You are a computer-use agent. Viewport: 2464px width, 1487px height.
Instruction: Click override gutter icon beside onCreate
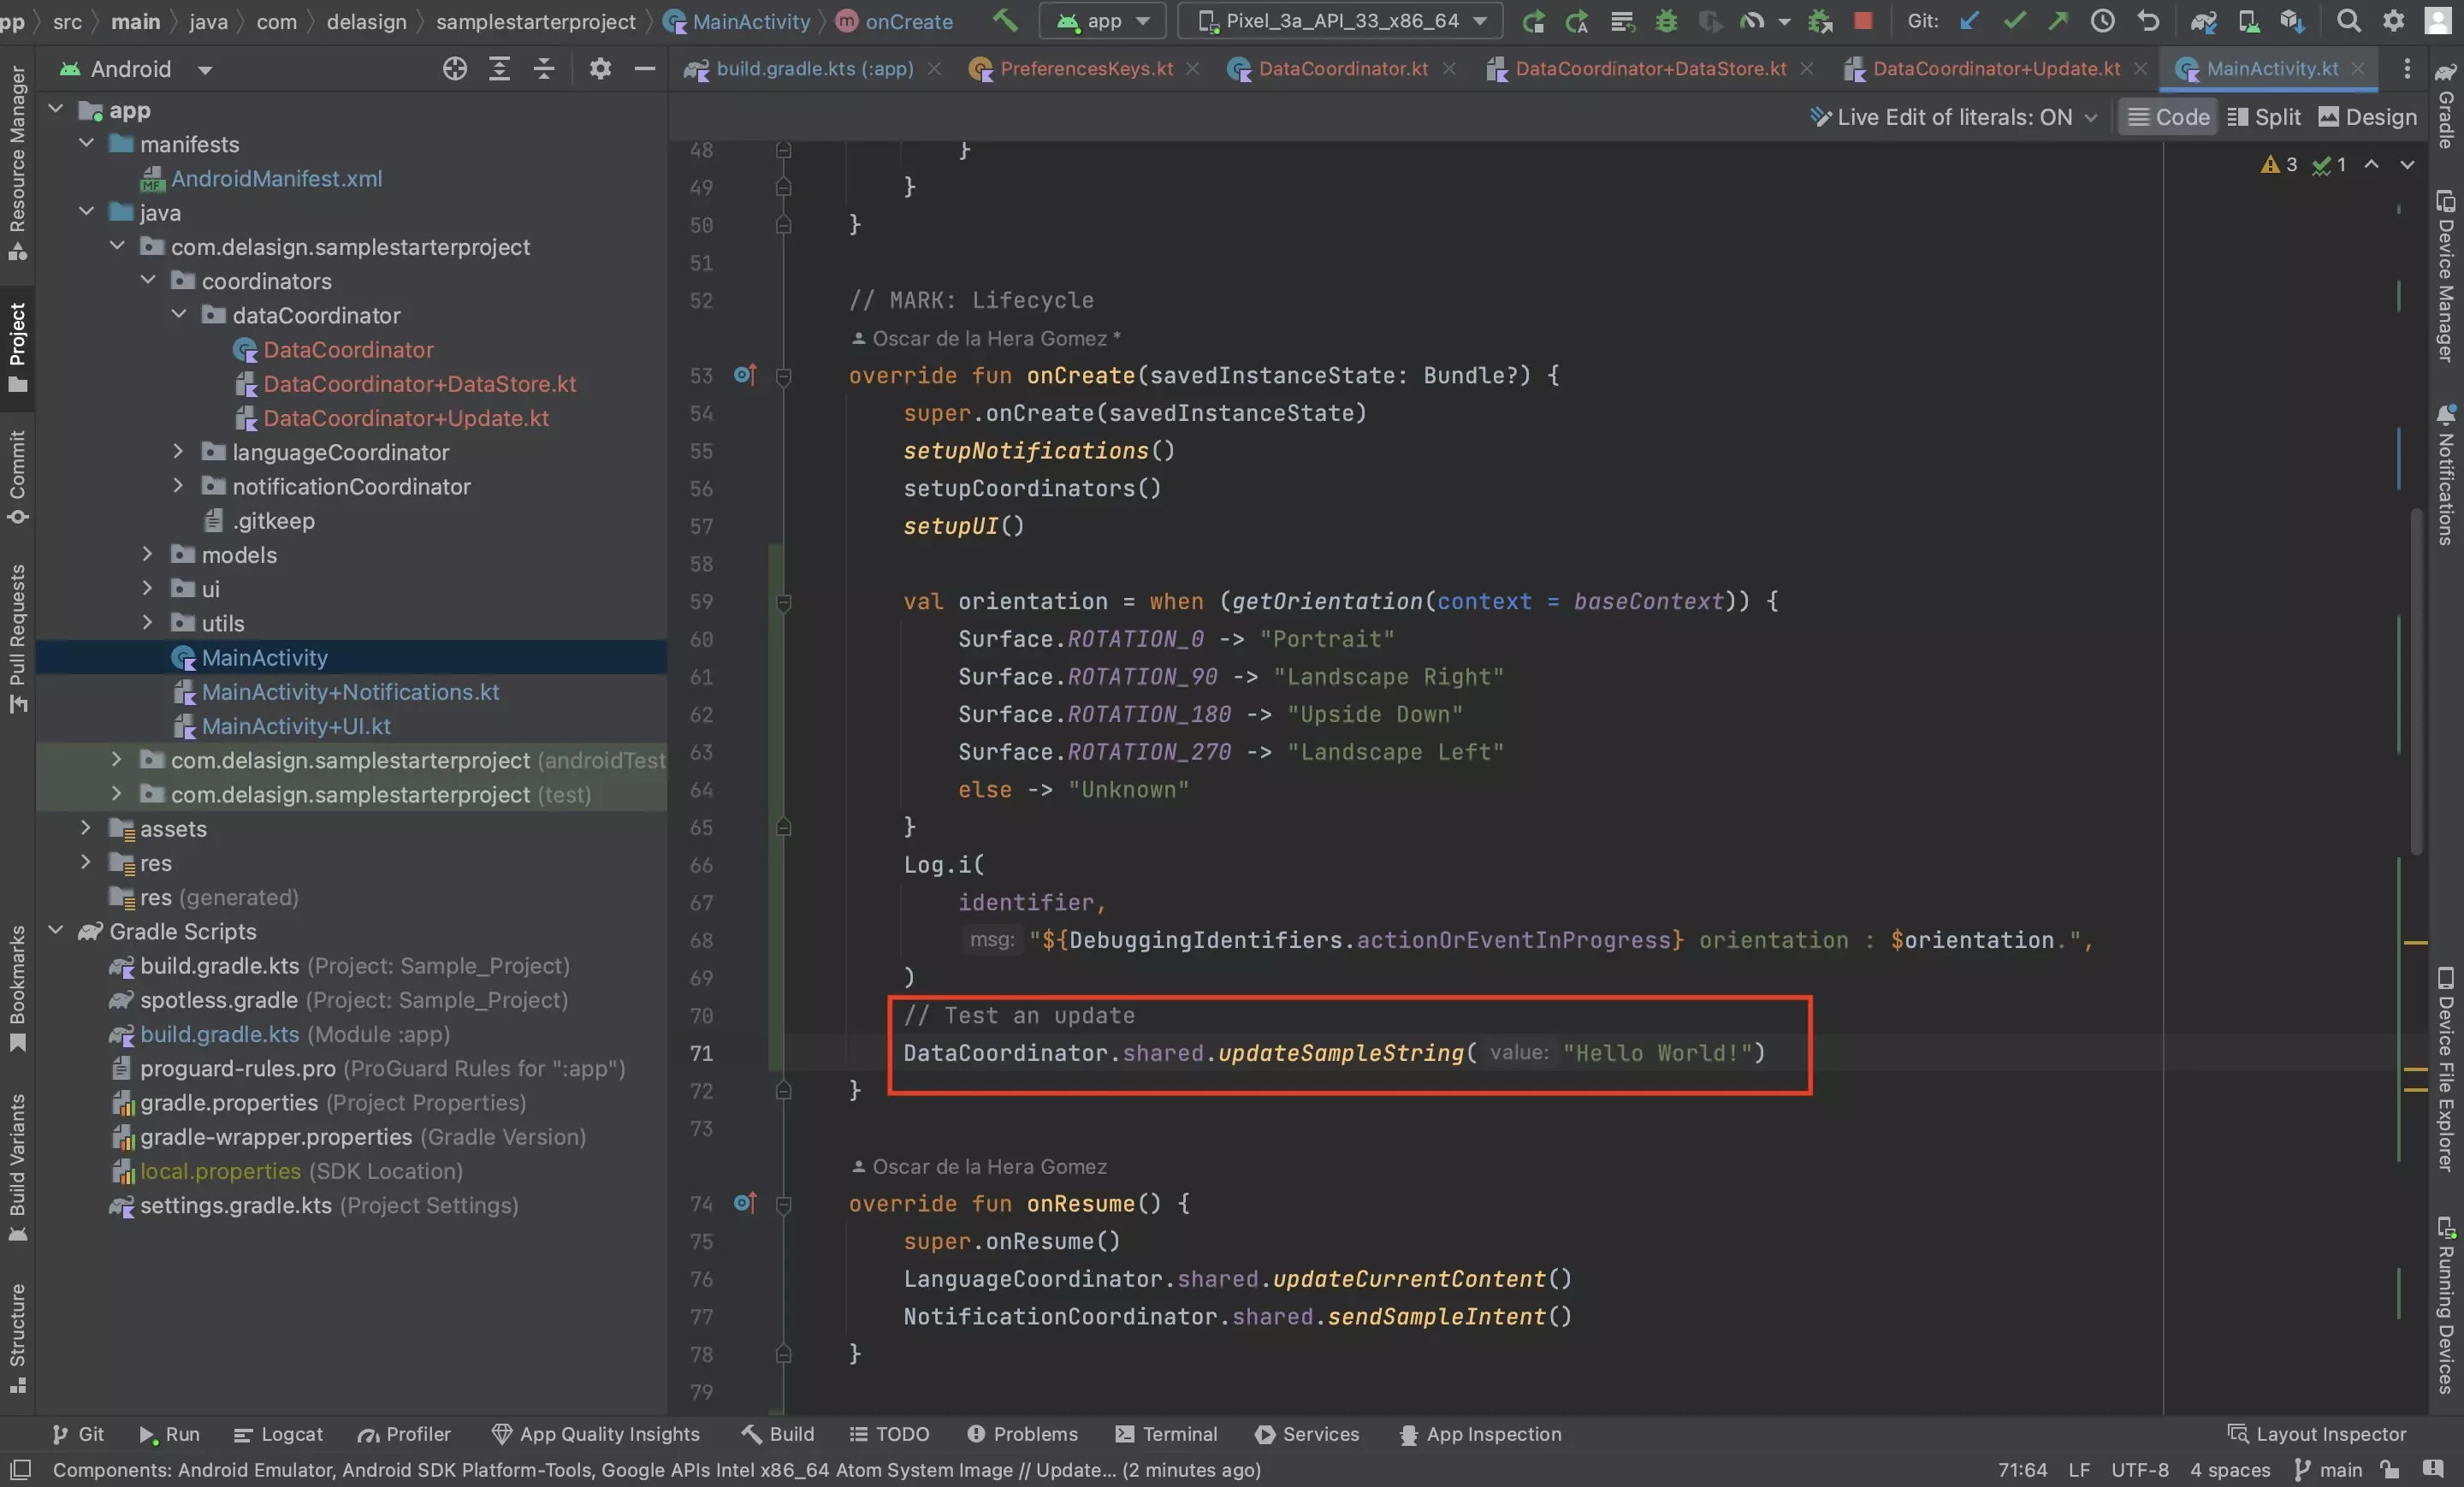point(745,375)
